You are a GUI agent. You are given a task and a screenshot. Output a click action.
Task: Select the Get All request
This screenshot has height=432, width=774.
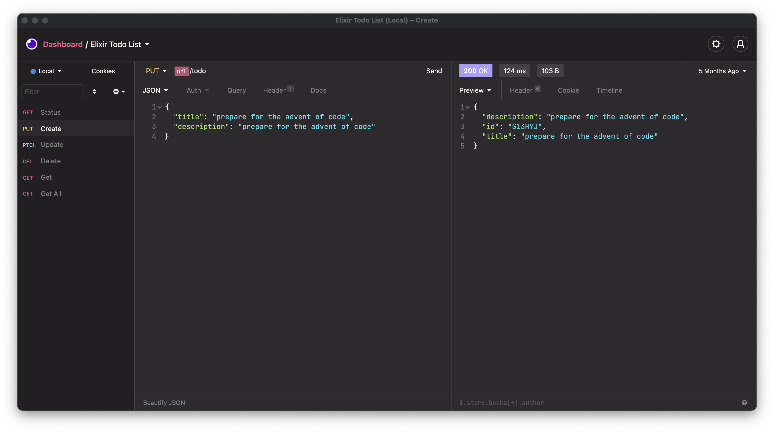pos(51,194)
